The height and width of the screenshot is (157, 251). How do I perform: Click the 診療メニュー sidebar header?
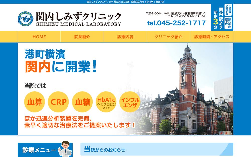point(45,150)
